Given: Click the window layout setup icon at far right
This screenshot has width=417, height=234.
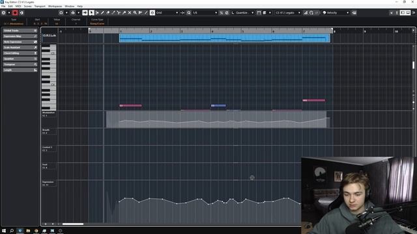Looking at the screenshot, I should (414, 13).
